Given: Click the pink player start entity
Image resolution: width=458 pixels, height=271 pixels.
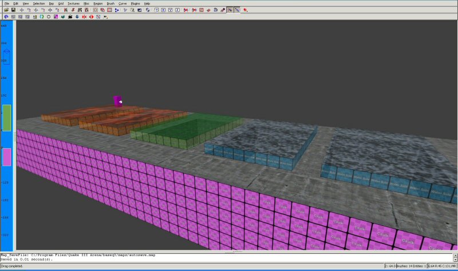Looking at the screenshot, I should pyautogui.click(x=117, y=101).
